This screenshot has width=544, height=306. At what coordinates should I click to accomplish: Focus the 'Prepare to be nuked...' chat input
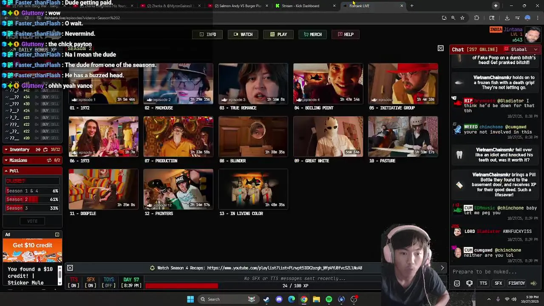pyautogui.click(x=496, y=272)
